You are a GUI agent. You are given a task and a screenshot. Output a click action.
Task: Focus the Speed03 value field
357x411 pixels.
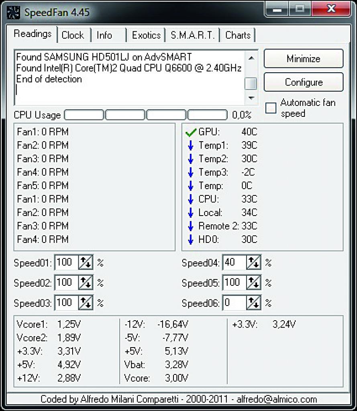67,303
